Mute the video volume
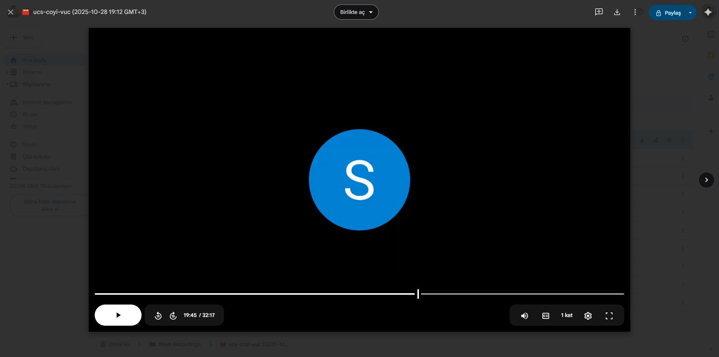719x357 pixels. pos(524,316)
